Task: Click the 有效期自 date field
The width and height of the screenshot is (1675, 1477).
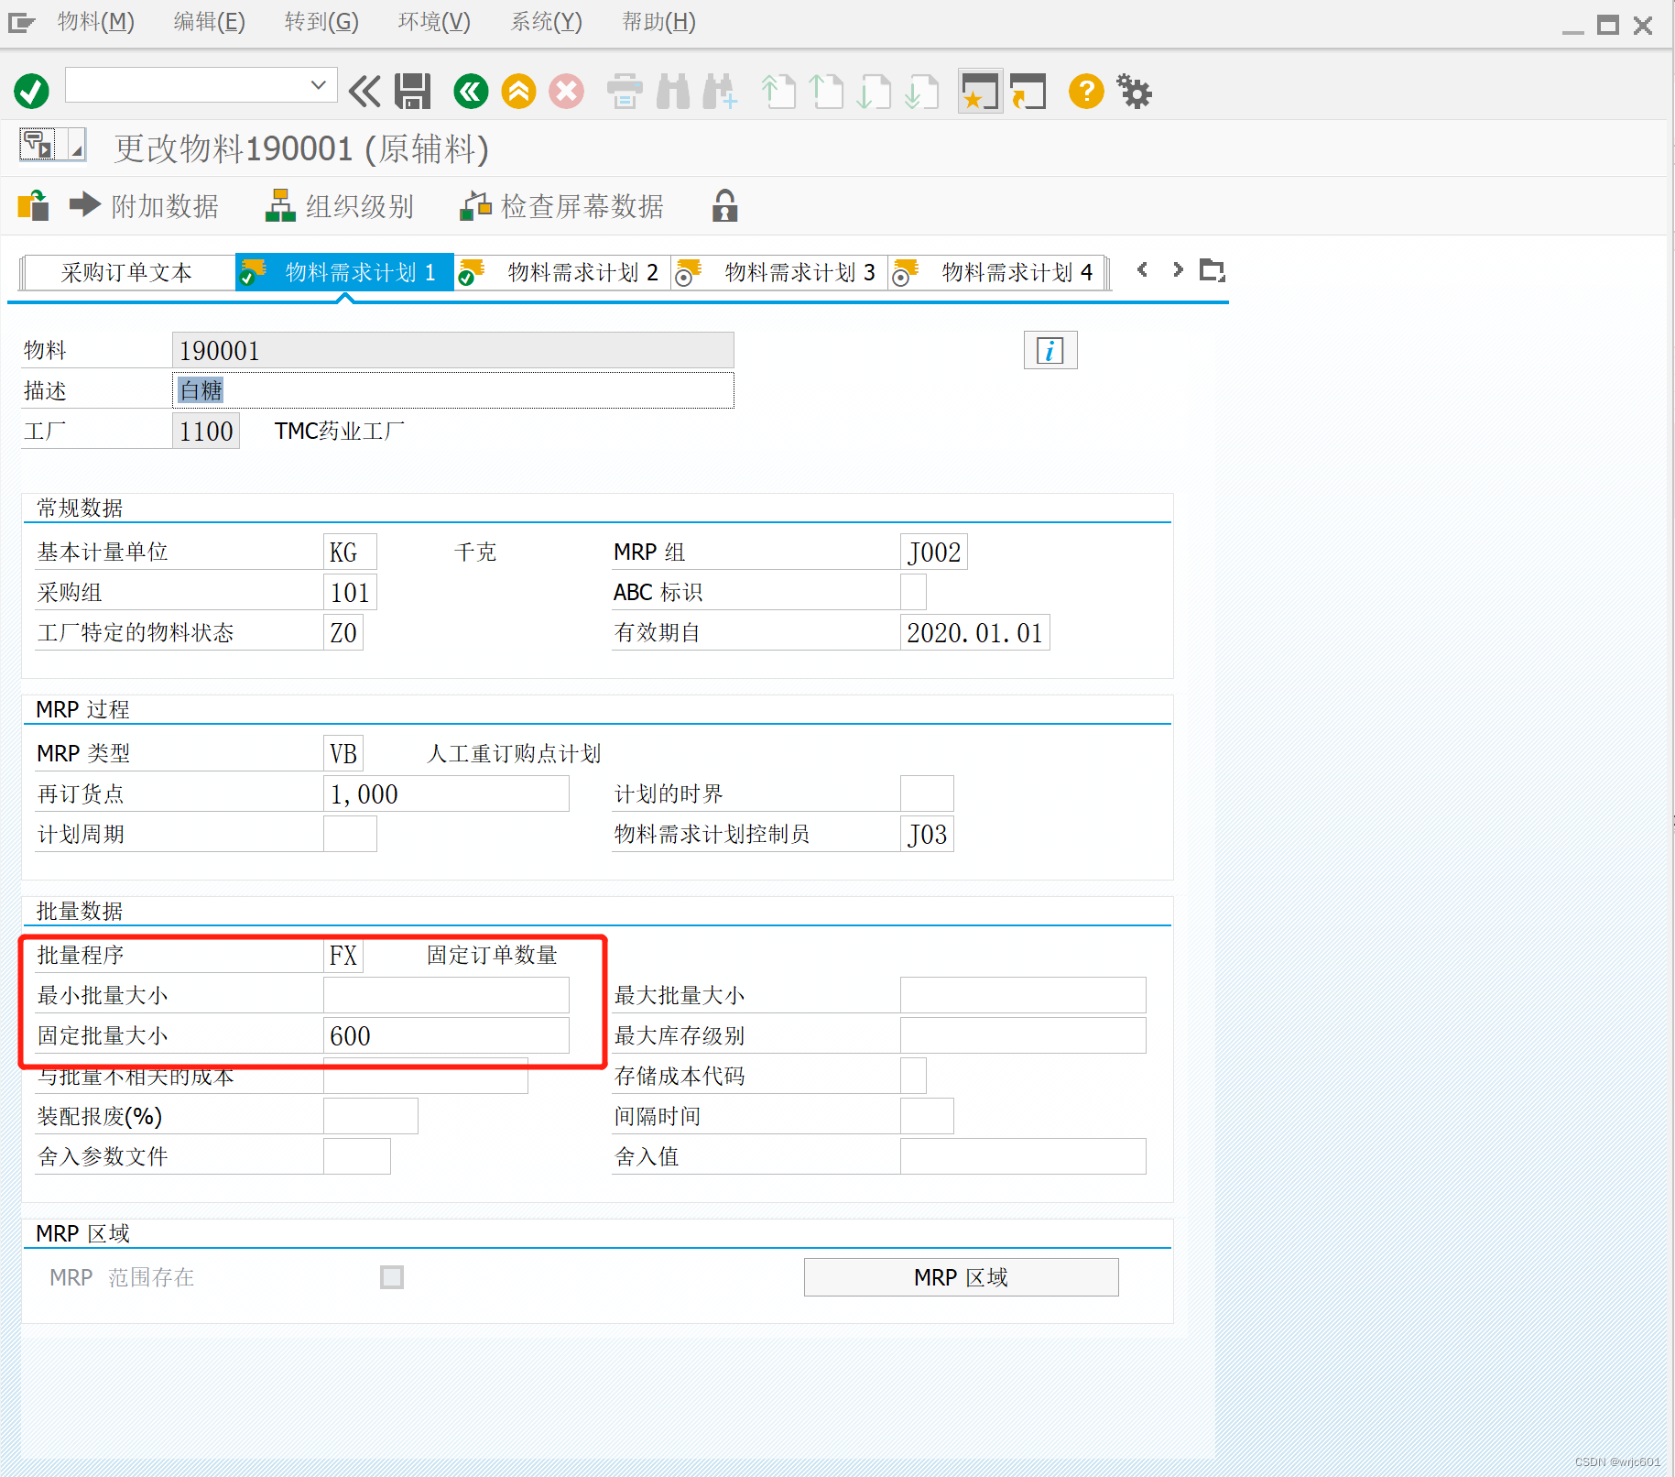Action: coord(975,632)
